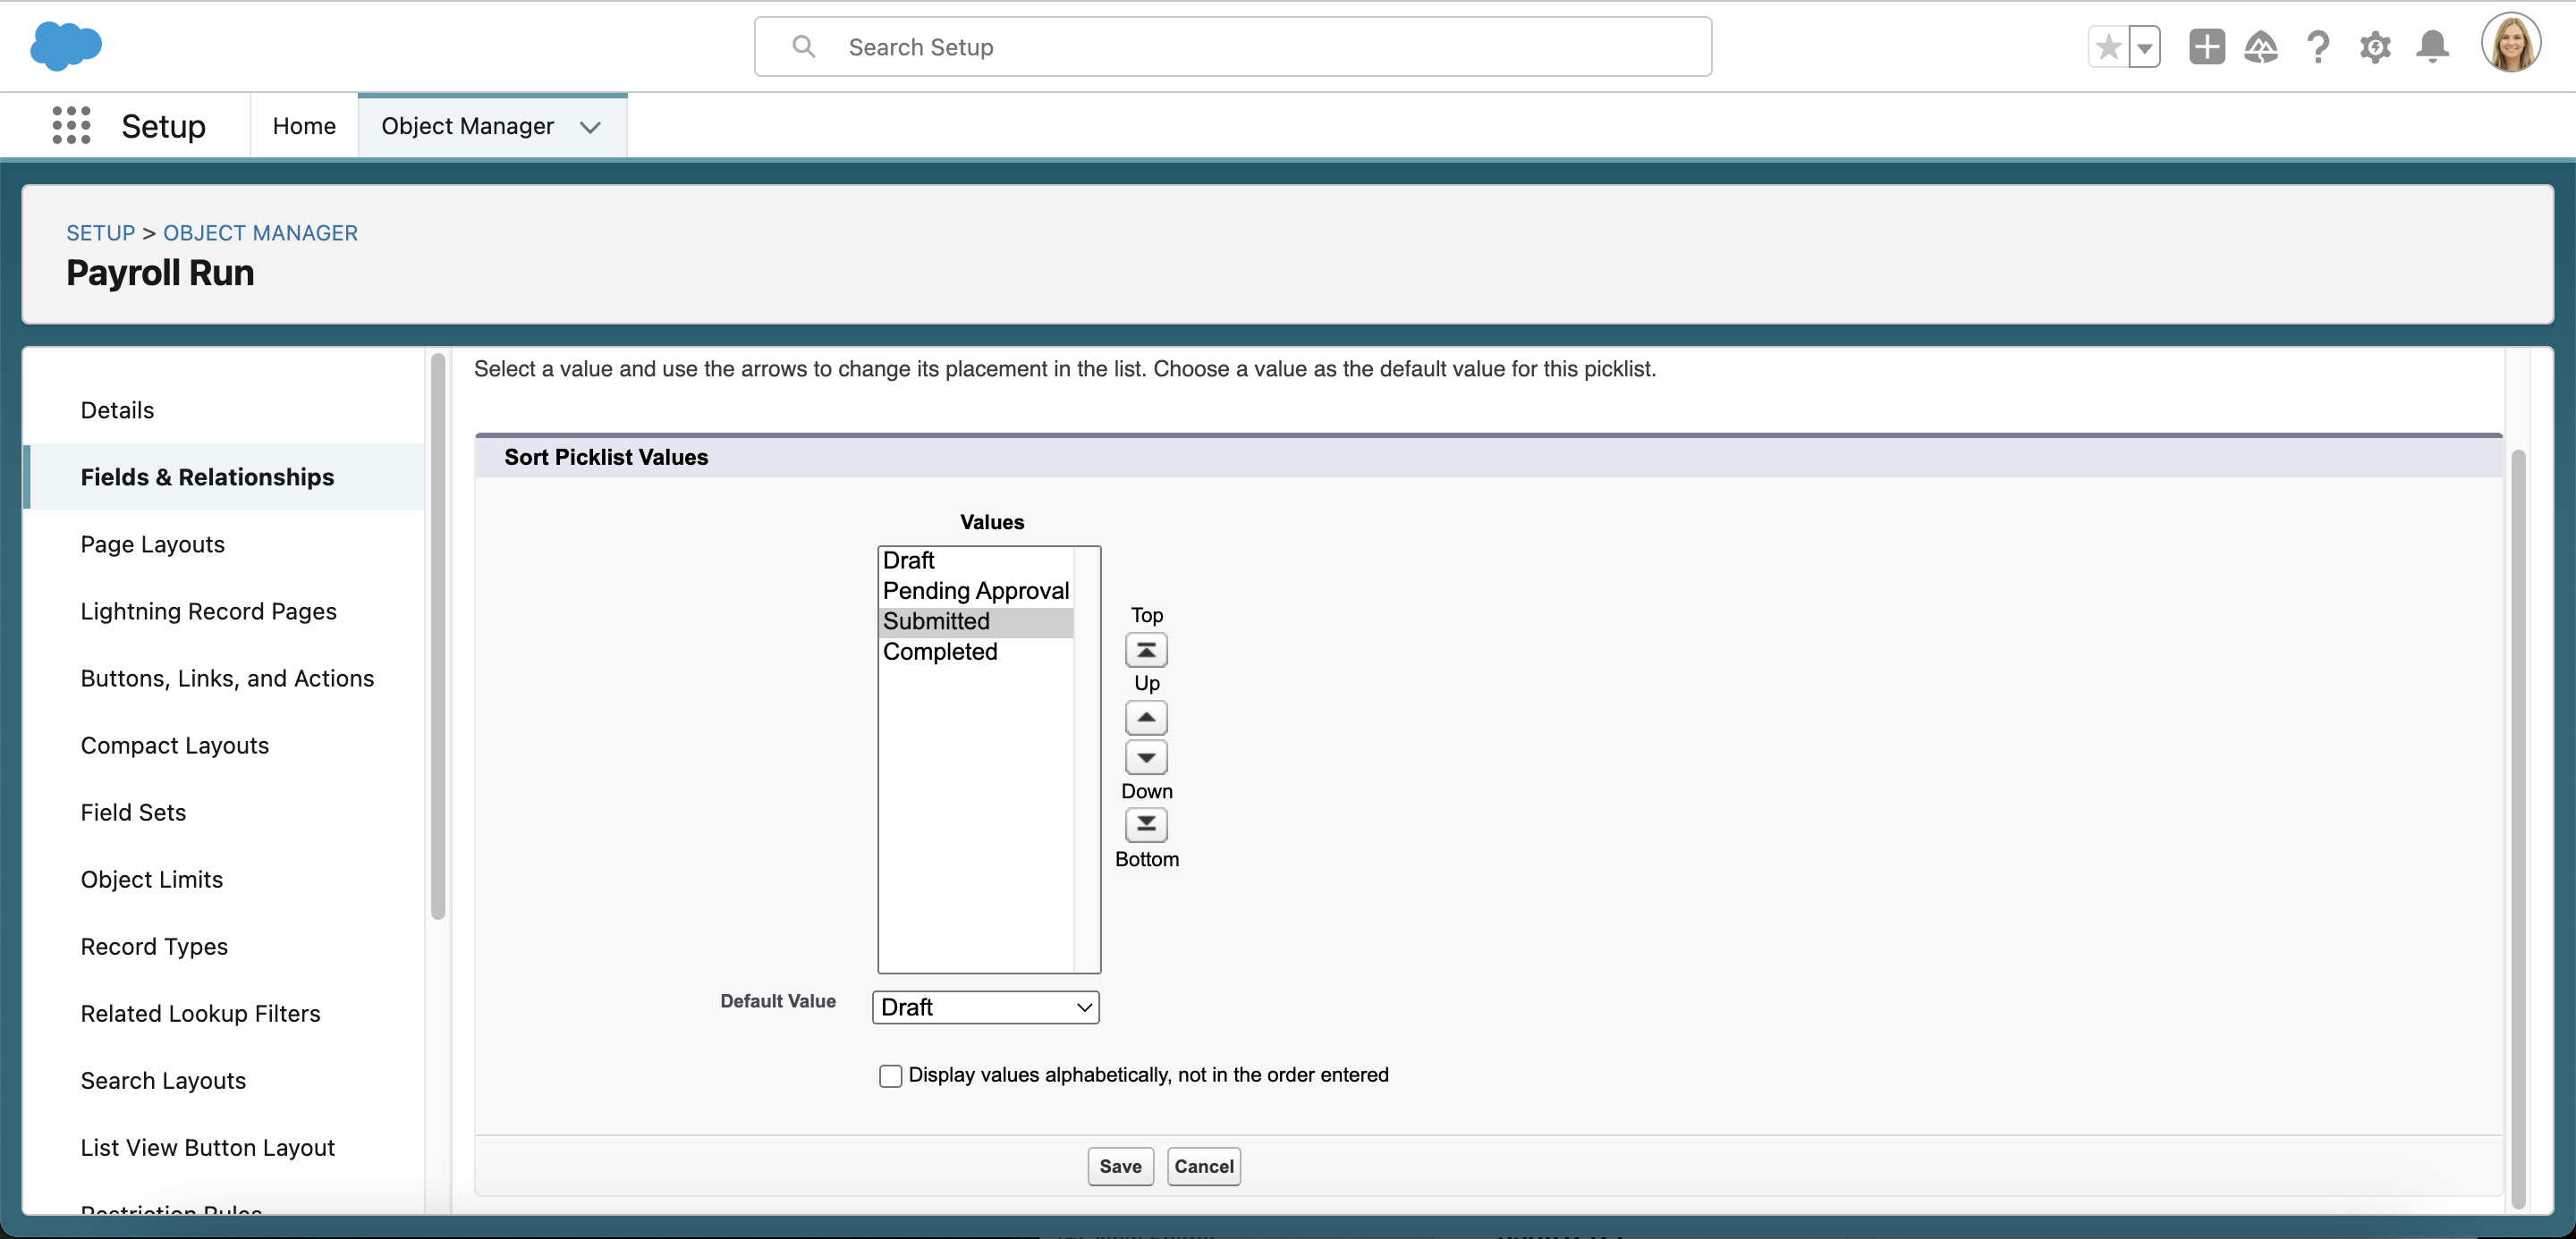Viewport: 2576px width, 1239px height.
Task: Open the Page Layouts section
Action: pyautogui.click(x=152, y=544)
